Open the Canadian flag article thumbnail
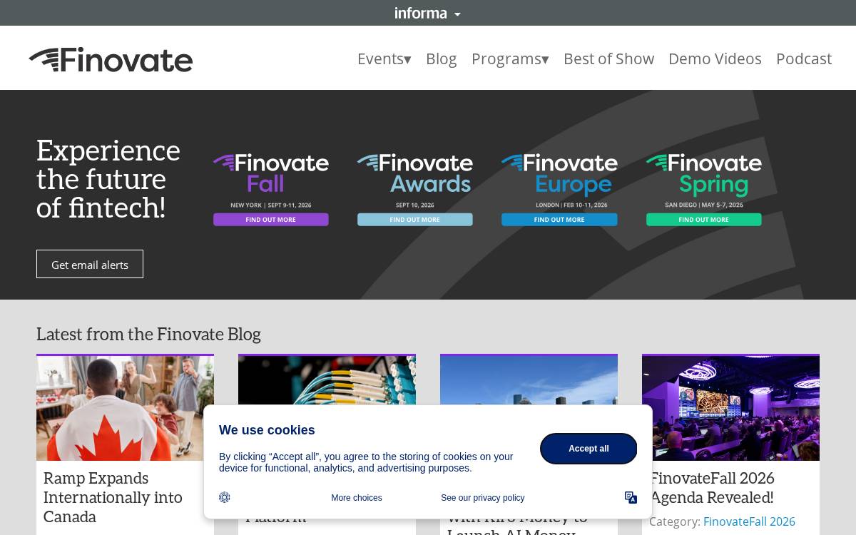856x535 pixels. (x=125, y=408)
